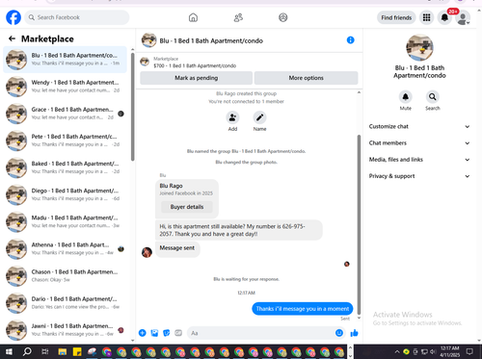
Task: Send a thumbs-up like
Action: pyautogui.click(x=355, y=333)
